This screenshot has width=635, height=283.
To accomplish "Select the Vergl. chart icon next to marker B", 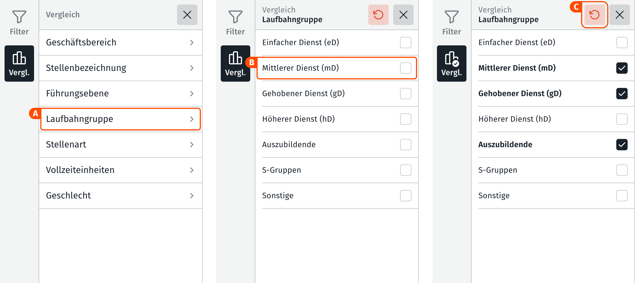I will (x=235, y=64).
